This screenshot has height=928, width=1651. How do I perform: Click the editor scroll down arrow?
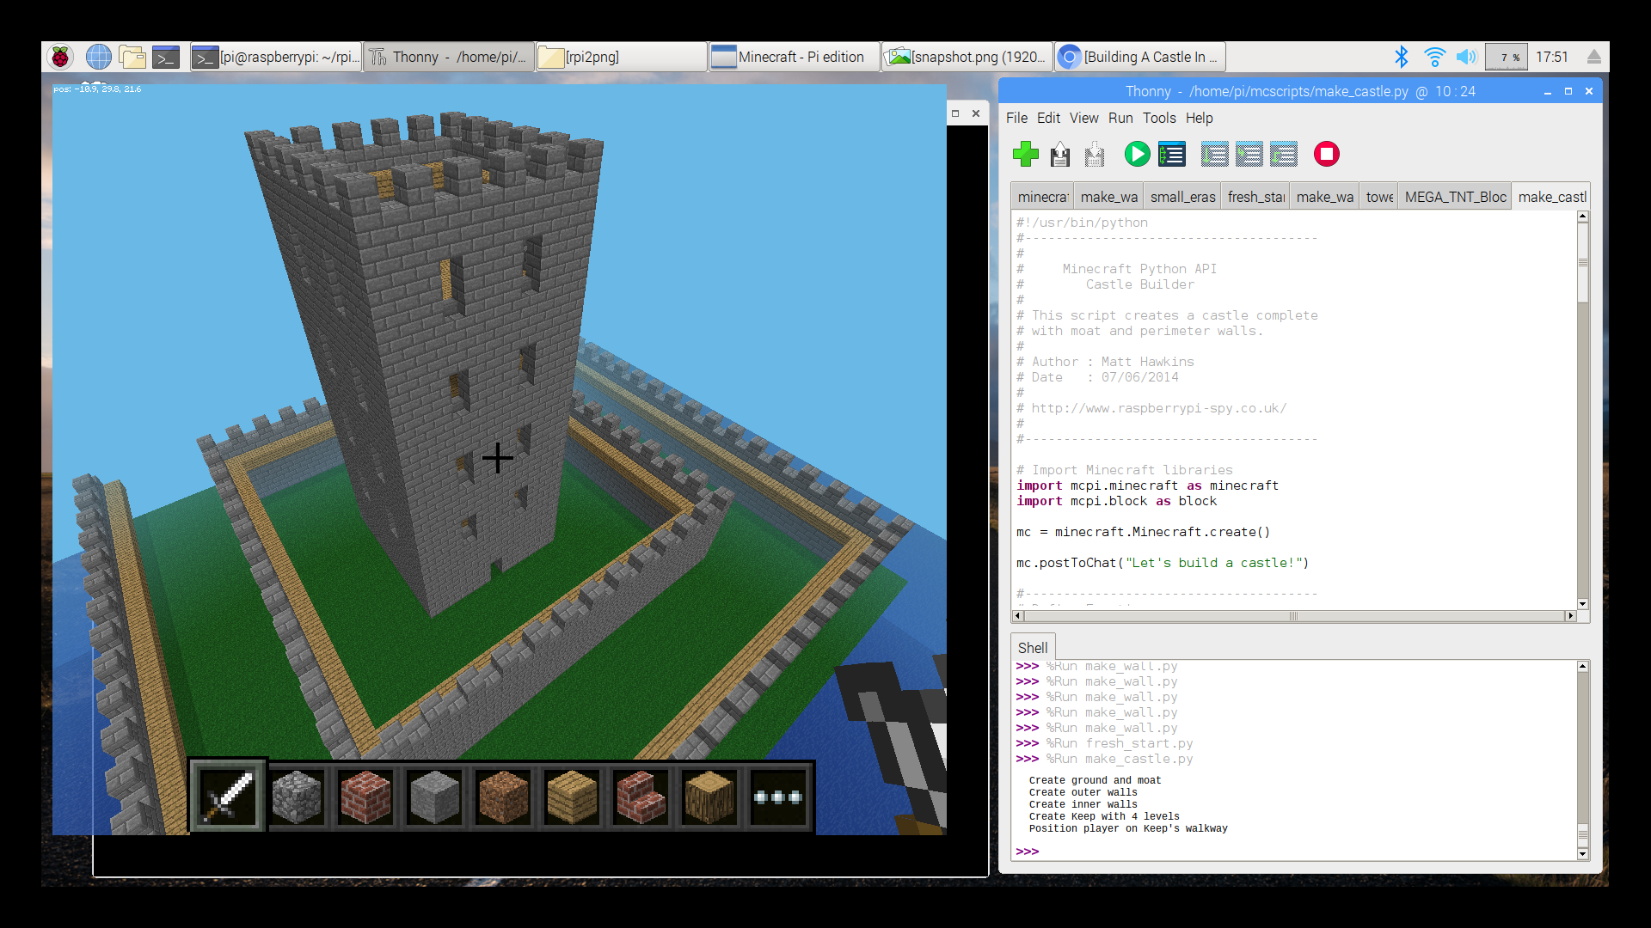1582,604
